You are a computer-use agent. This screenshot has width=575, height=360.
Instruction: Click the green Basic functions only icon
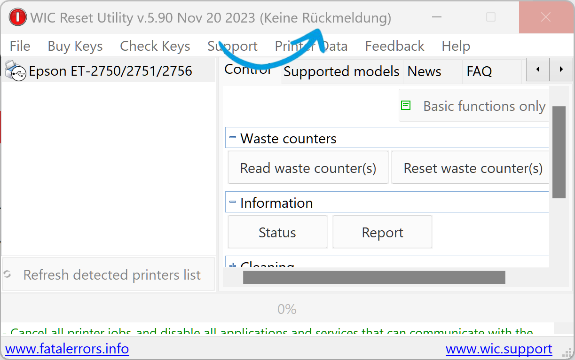click(406, 106)
